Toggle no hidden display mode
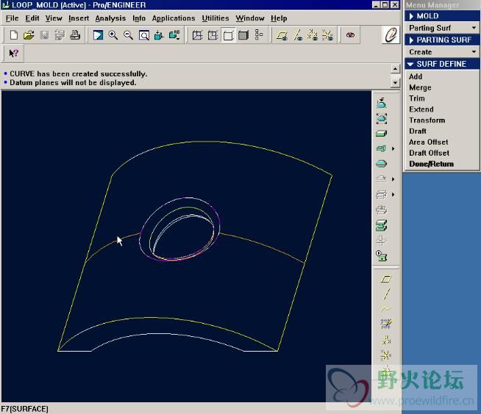 pyautogui.click(x=228, y=35)
